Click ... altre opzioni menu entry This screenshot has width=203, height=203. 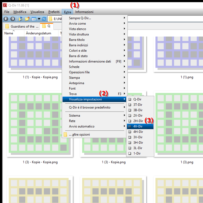click(x=94, y=135)
